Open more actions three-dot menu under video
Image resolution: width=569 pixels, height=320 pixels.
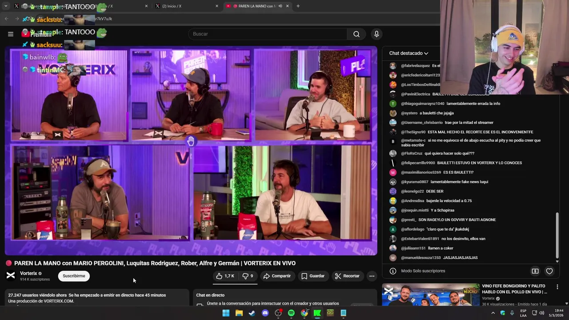(x=372, y=276)
